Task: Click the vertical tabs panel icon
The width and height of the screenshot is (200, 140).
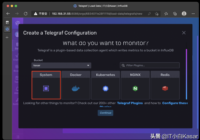Action: point(7,23)
